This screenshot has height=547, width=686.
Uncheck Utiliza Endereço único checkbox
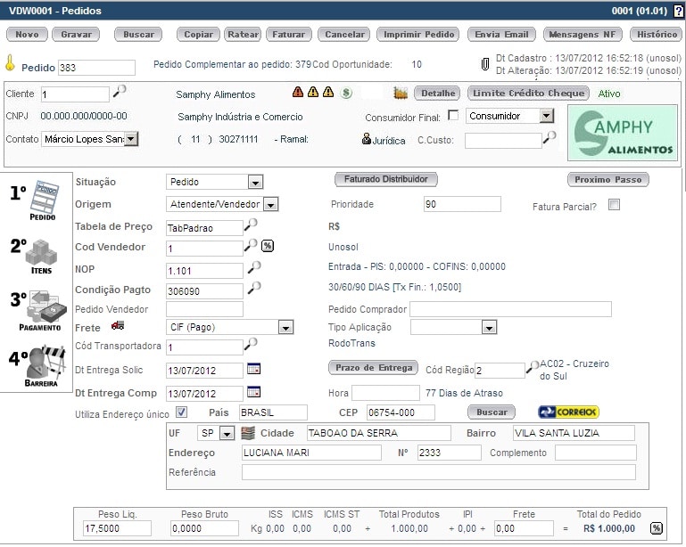coord(181,412)
